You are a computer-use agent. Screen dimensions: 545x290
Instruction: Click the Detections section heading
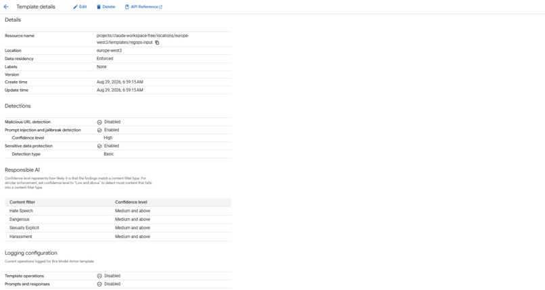click(x=18, y=106)
